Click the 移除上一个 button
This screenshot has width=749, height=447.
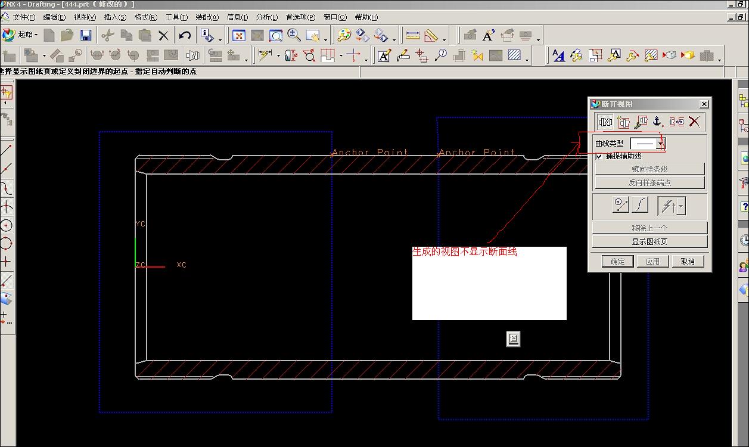(649, 228)
